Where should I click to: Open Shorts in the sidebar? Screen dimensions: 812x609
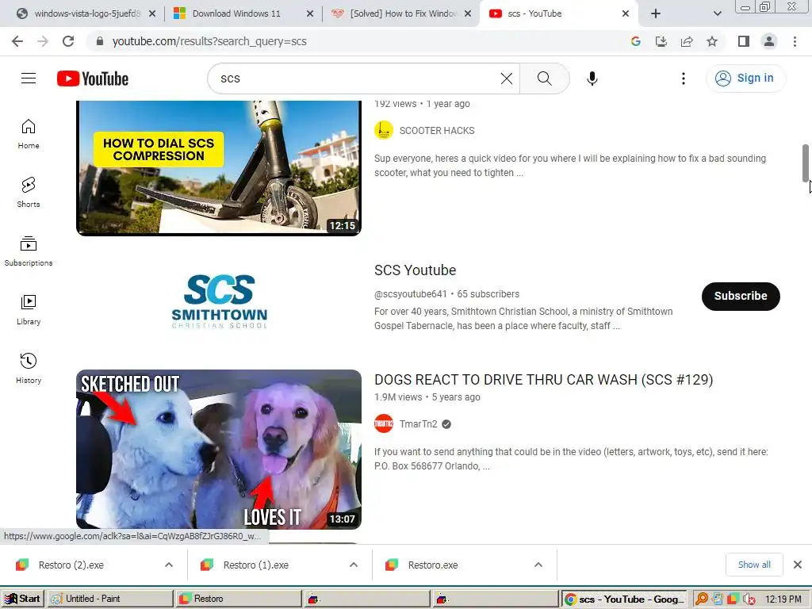pos(29,193)
